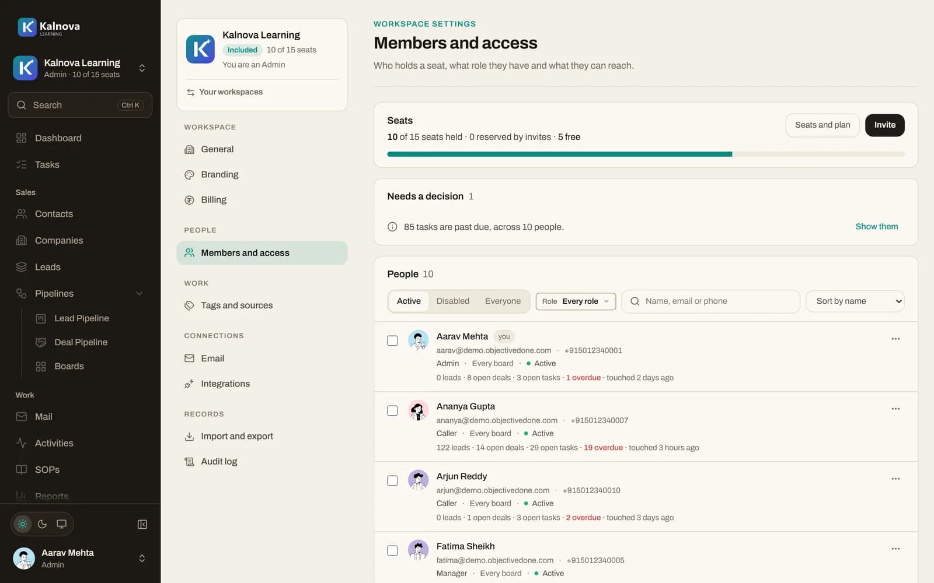The width and height of the screenshot is (934, 583).
Task: Click the sidebar Search box
Action: [x=80, y=105]
